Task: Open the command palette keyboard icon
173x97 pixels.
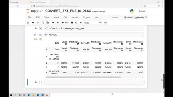Action: pyautogui.click(x=105, y=23)
